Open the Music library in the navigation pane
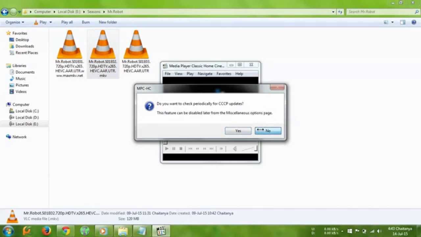Screen dimensions: 421x237 (20, 79)
